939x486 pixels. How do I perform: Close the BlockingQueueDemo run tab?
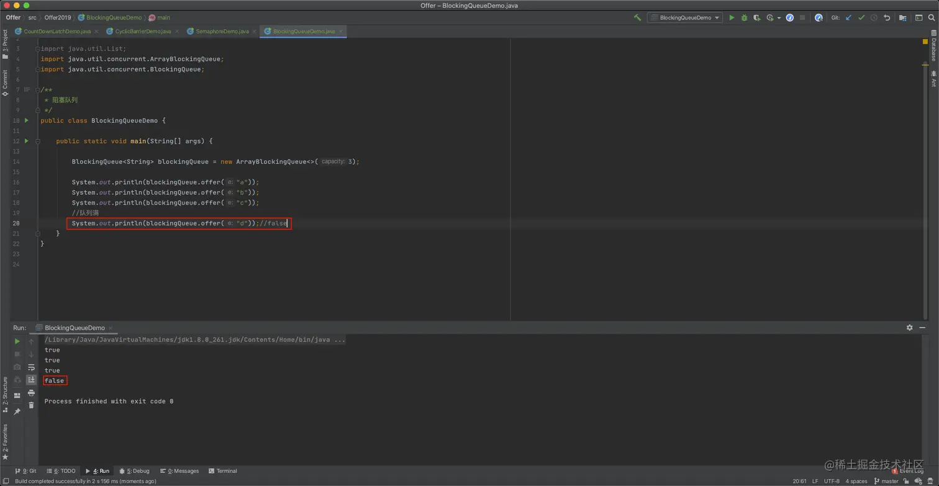[111, 328]
